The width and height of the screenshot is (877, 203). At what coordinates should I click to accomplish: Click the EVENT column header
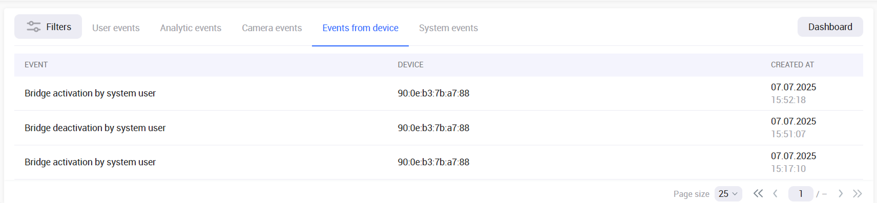coord(36,65)
